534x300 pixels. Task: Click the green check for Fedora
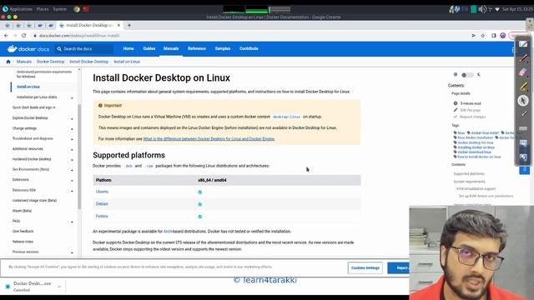200,217
